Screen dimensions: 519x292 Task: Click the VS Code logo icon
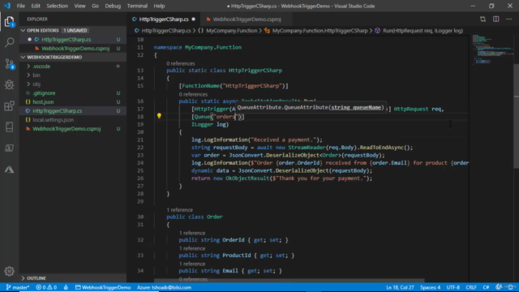pos(6,6)
